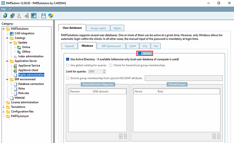Open the LDAP database tab
The image size is (234, 143).
pyautogui.click(x=133, y=46)
